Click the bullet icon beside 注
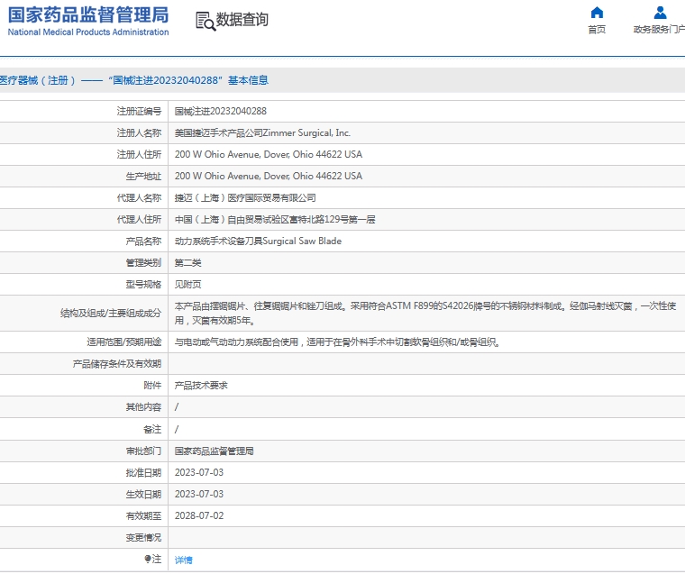 click(149, 560)
